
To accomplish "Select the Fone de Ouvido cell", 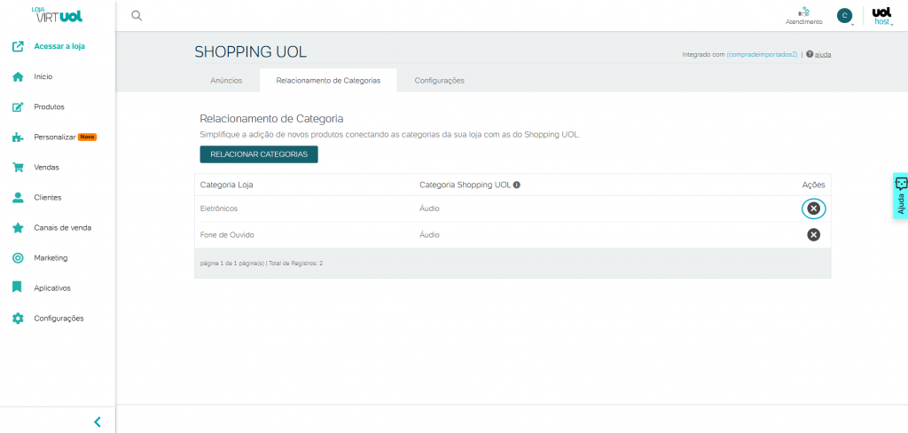I will click(x=227, y=235).
